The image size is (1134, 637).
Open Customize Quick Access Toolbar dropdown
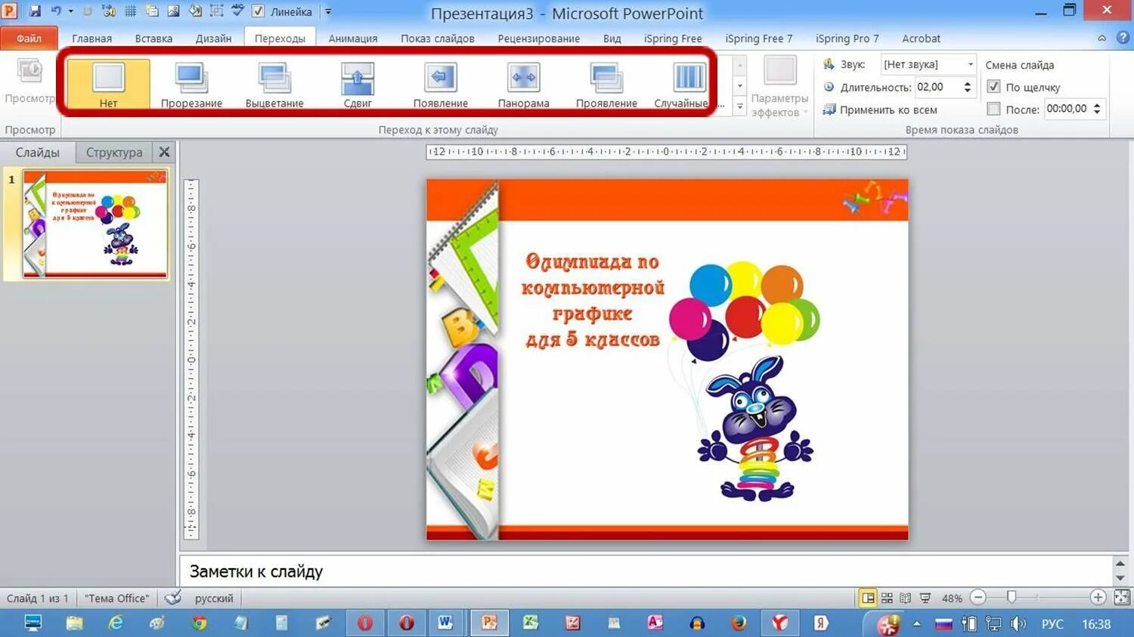pos(328,11)
